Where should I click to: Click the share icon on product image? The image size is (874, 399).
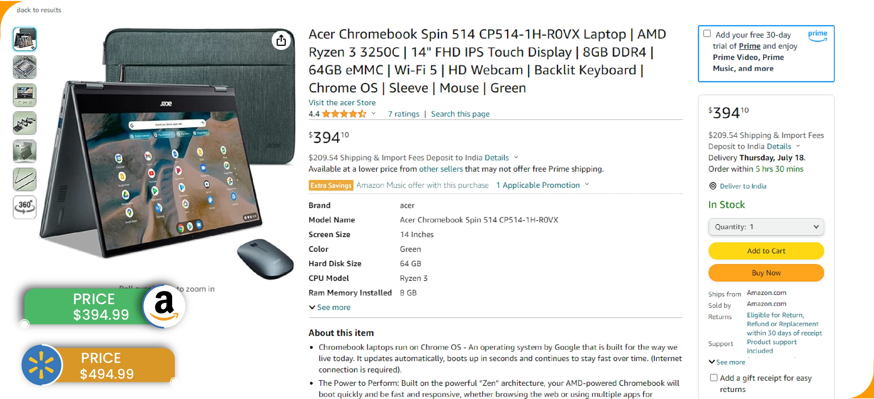(x=281, y=41)
